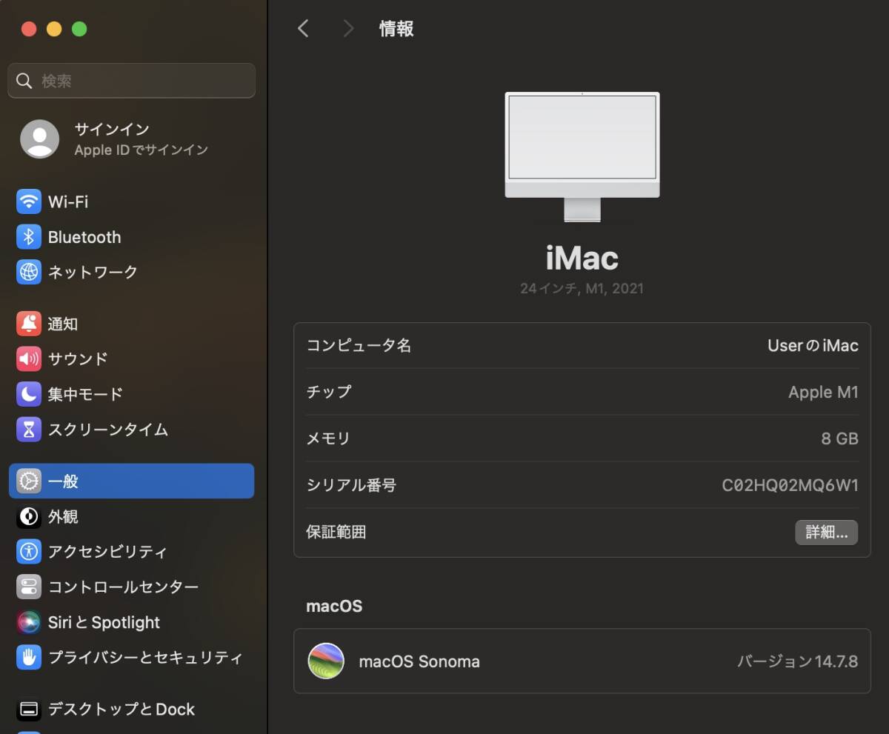Click the 外観 appearance icon
The width and height of the screenshot is (889, 734).
(29, 516)
